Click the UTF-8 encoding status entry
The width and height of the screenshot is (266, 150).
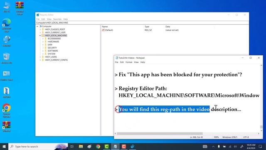click(x=246, y=137)
